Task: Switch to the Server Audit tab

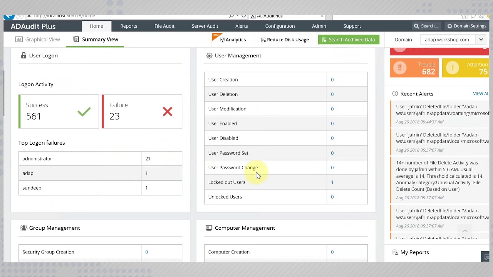Action: pyautogui.click(x=205, y=26)
